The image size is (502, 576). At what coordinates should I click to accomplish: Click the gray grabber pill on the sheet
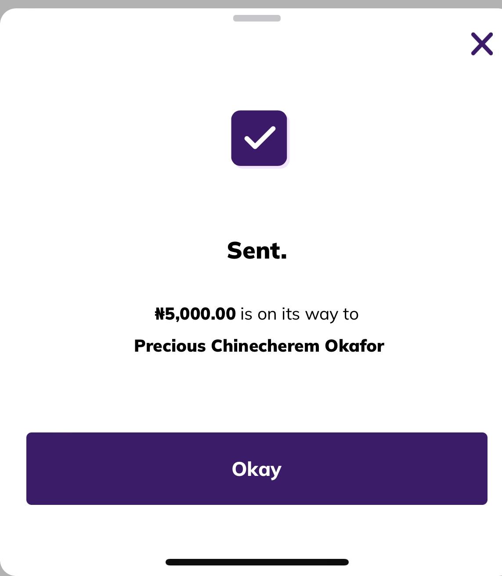257,18
